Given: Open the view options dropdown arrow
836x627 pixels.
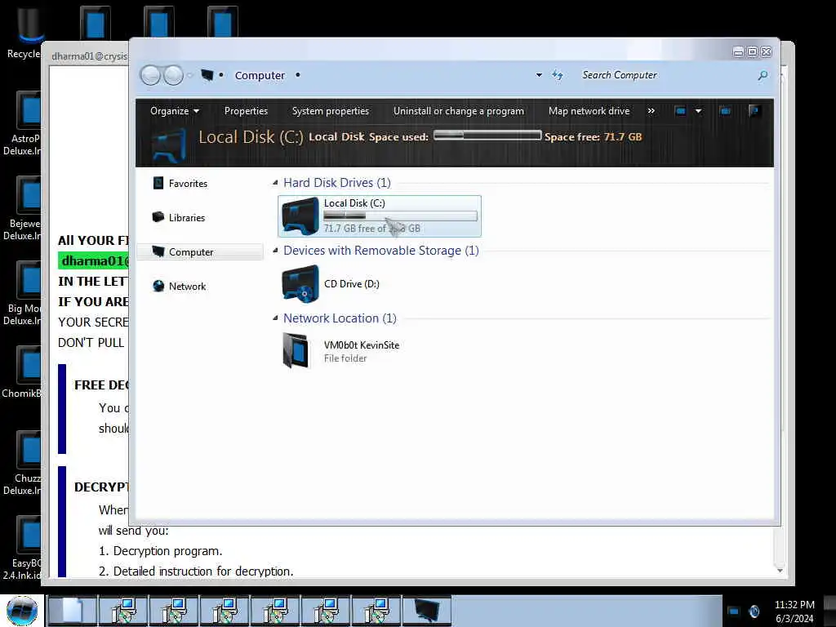Looking at the screenshot, I should (699, 111).
